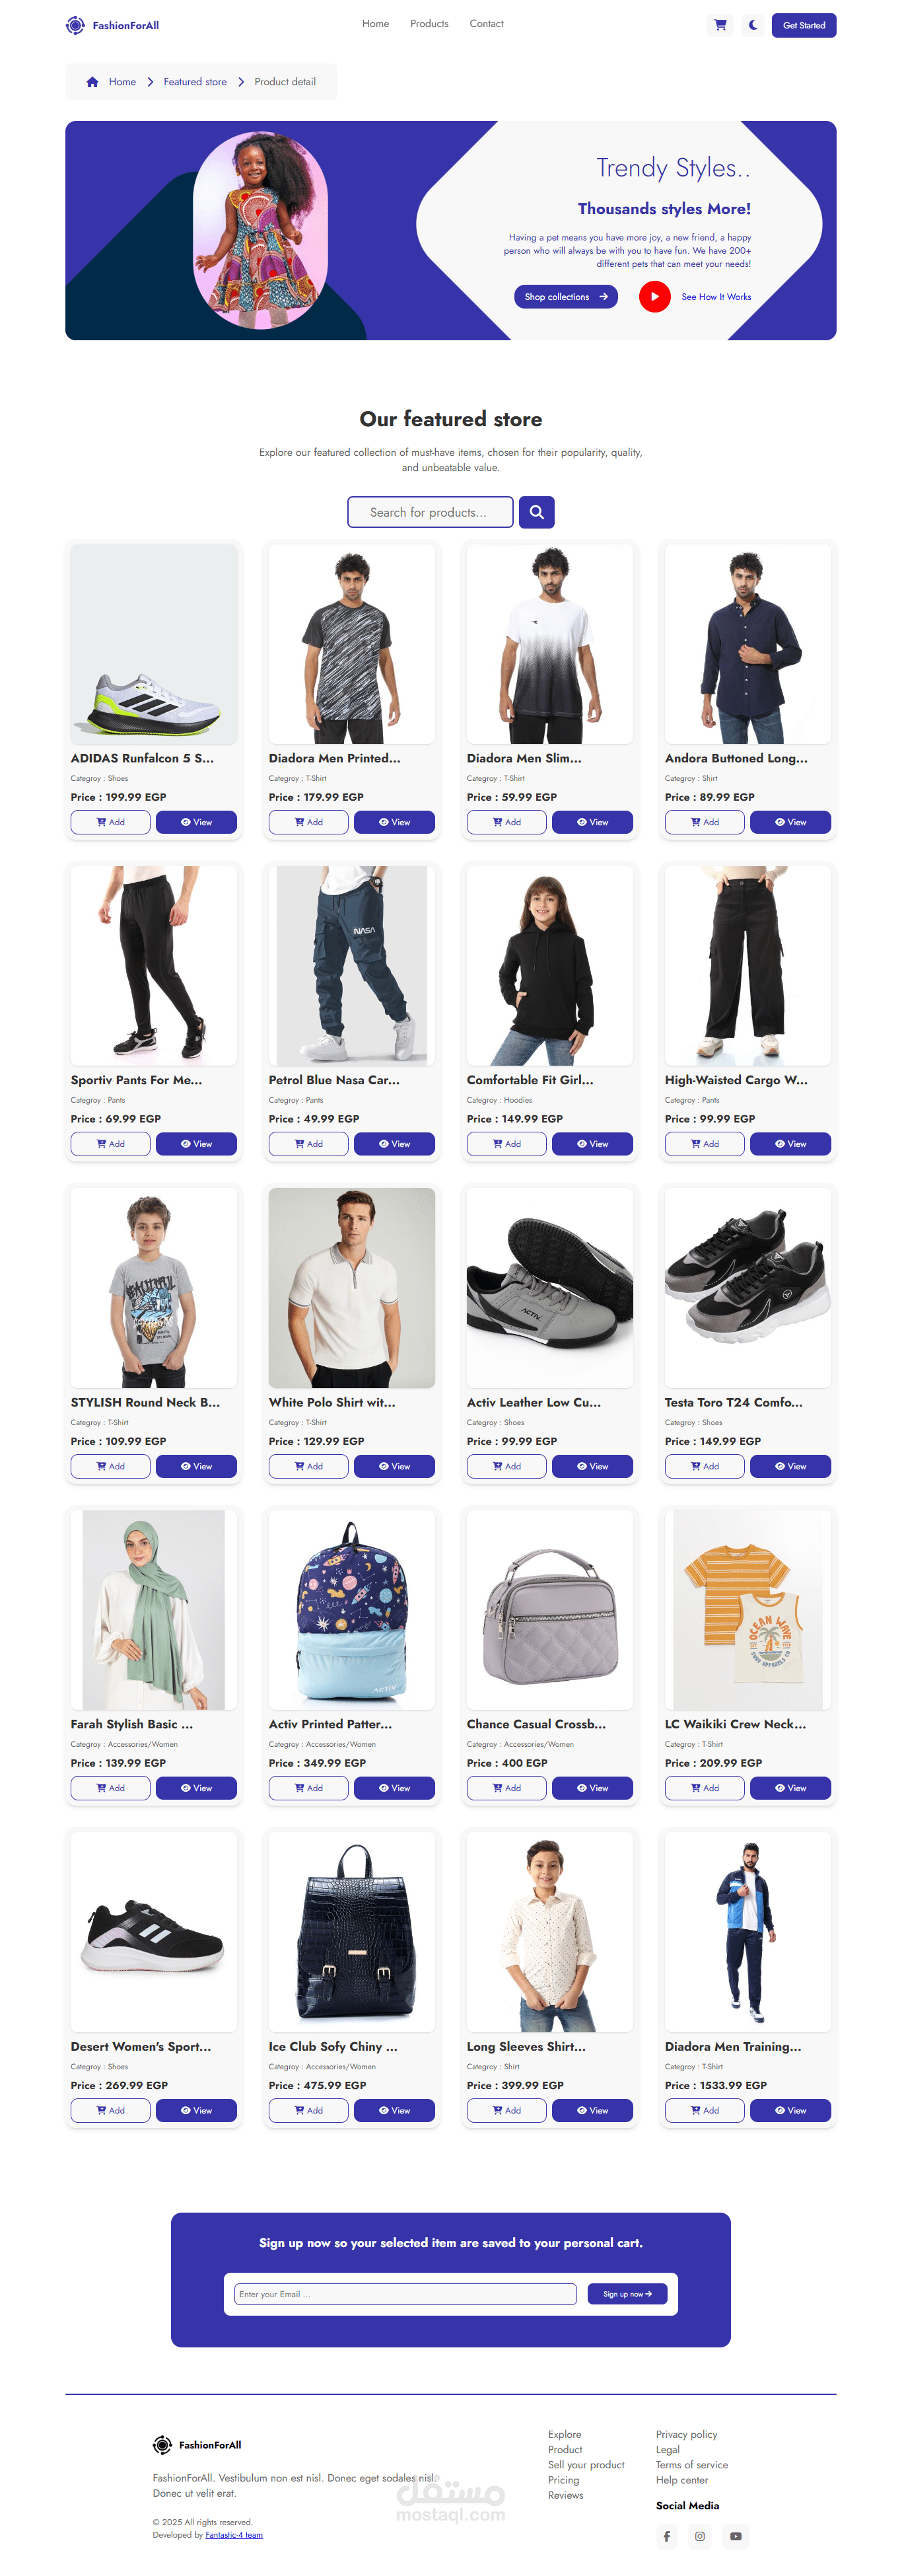Image resolution: width=902 pixels, height=2576 pixels.
Task: Open the Contact menu item
Action: click(x=487, y=24)
